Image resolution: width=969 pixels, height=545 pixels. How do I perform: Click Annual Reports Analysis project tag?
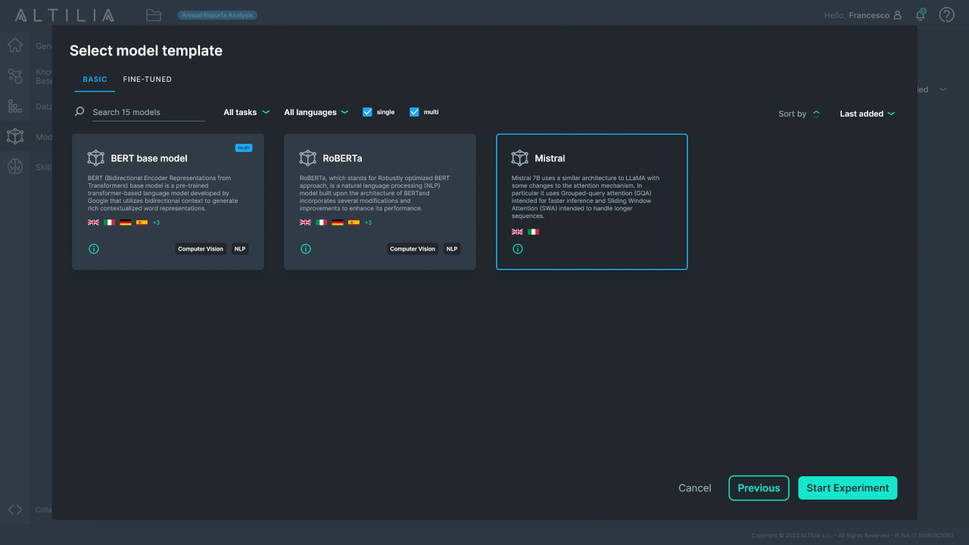click(x=217, y=15)
